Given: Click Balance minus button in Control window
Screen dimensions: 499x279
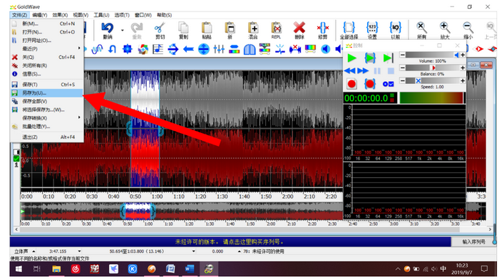Looking at the screenshot, I should pos(403,68).
